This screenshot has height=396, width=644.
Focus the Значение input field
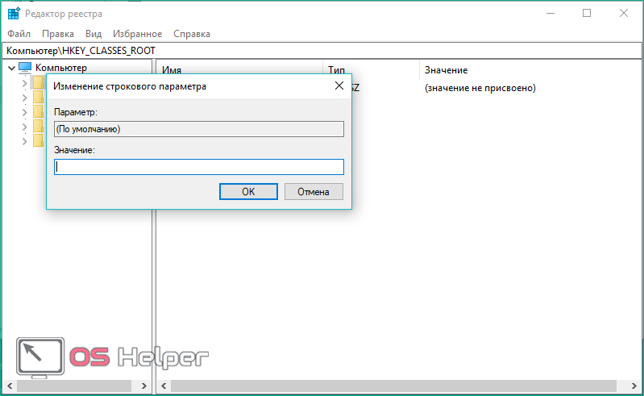[199, 167]
